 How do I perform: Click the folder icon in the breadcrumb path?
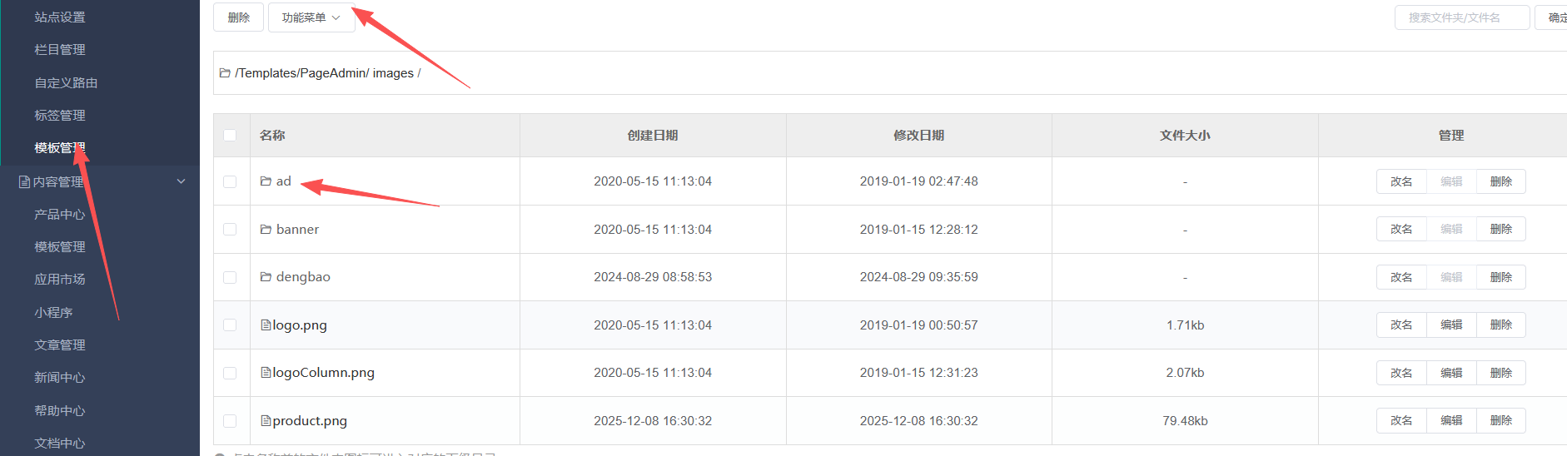tap(225, 73)
